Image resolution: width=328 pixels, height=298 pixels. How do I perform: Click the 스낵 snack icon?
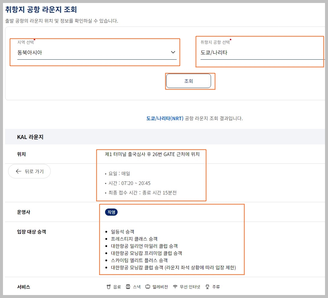point(128,287)
